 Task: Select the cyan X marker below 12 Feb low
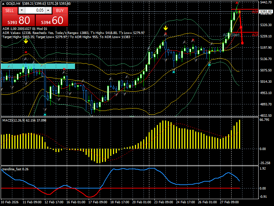tap(45, 115)
